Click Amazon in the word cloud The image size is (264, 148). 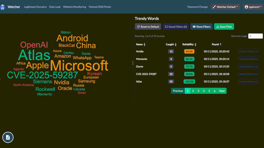[63, 56]
